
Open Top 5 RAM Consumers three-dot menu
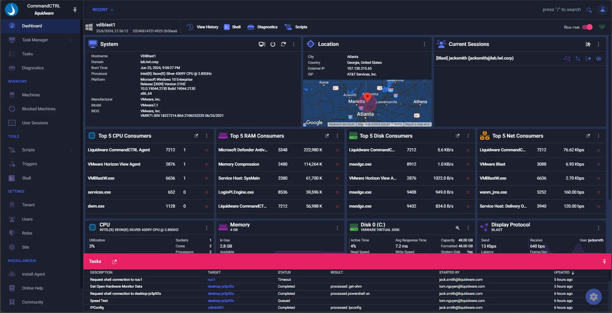pyautogui.click(x=337, y=136)
